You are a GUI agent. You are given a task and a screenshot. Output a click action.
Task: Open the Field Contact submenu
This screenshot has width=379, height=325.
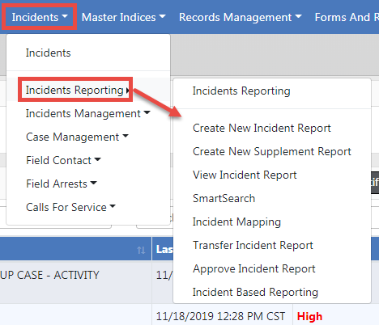(x=63, y=160)
